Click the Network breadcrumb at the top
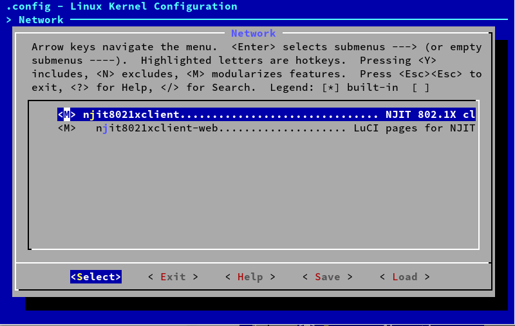The height and width of the screenshot is (326, 515). point(41,20)
